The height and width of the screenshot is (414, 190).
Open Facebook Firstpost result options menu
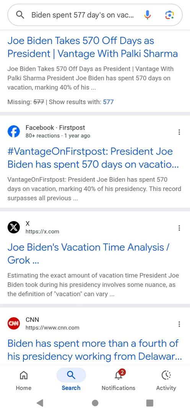(179, 132)
